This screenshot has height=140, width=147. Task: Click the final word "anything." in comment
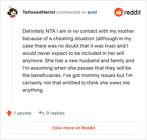33,90
